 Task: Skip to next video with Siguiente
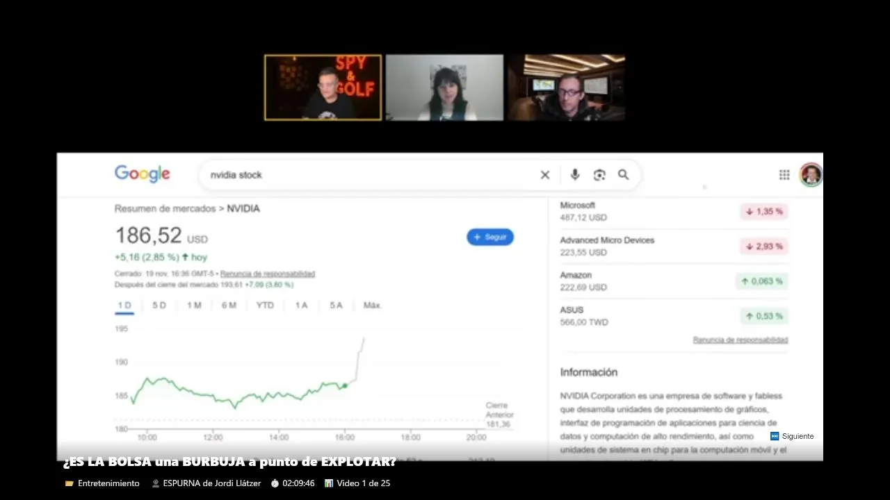tap(792, 436)
